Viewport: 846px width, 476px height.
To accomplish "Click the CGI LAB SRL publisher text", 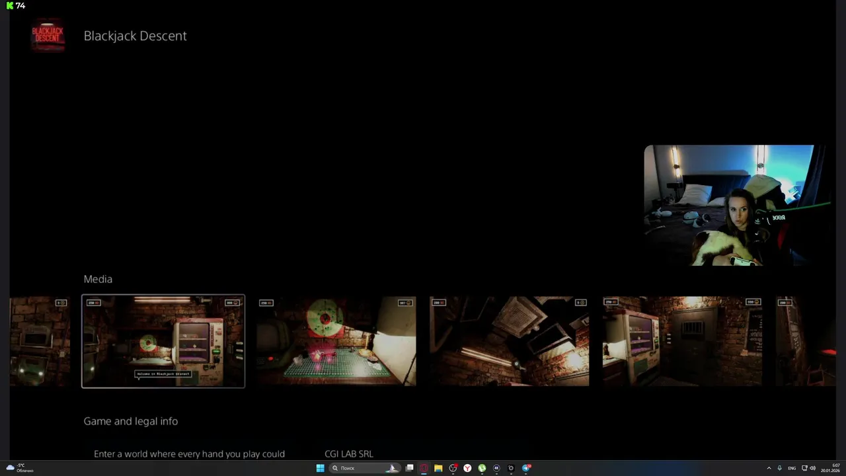I will click(x=349, y=454).
